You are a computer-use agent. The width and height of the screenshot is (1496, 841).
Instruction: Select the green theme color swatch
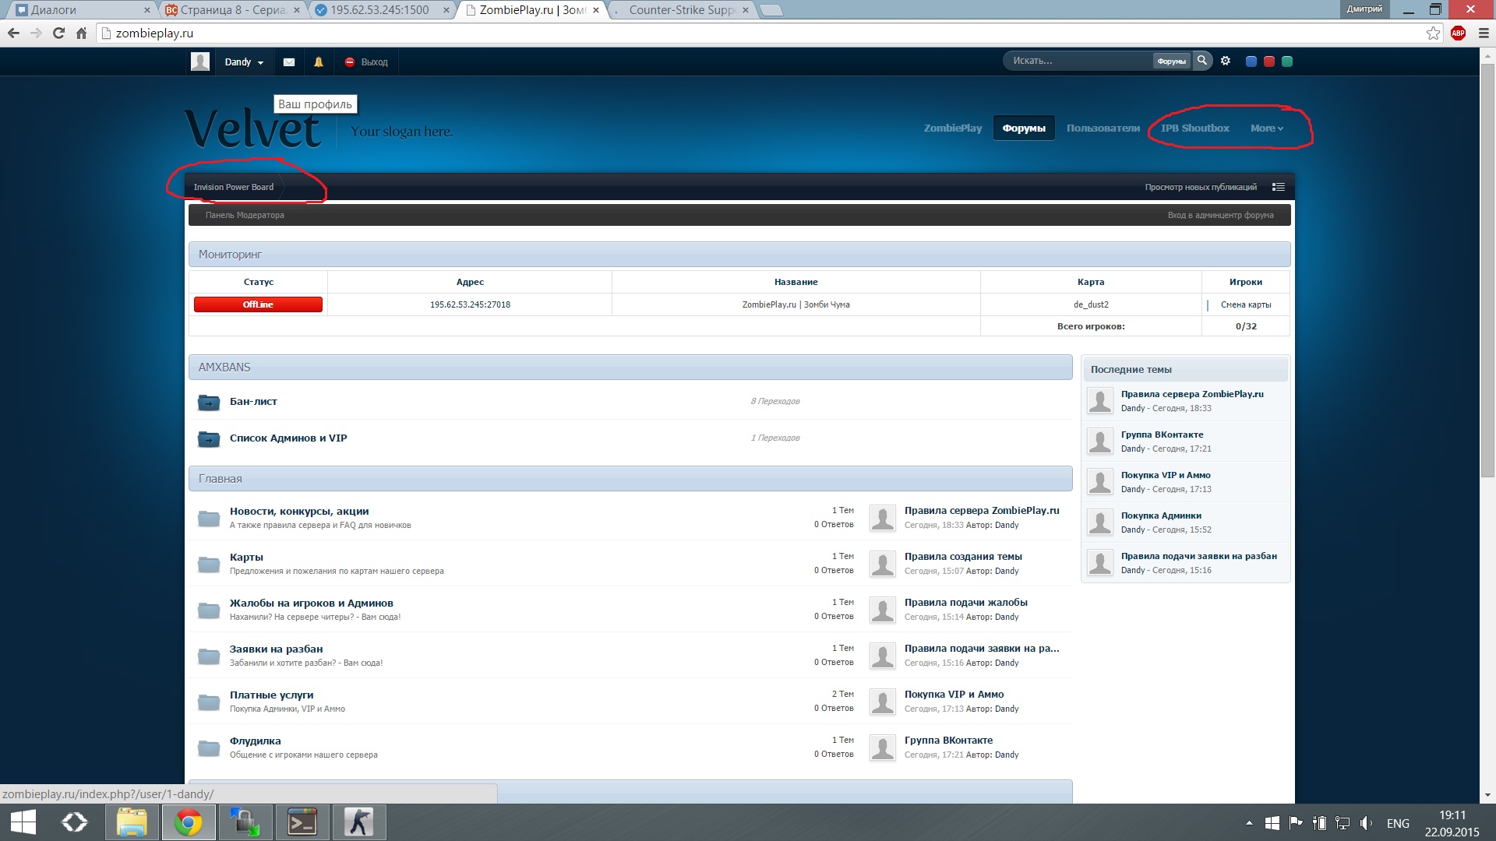(1287, 62)
